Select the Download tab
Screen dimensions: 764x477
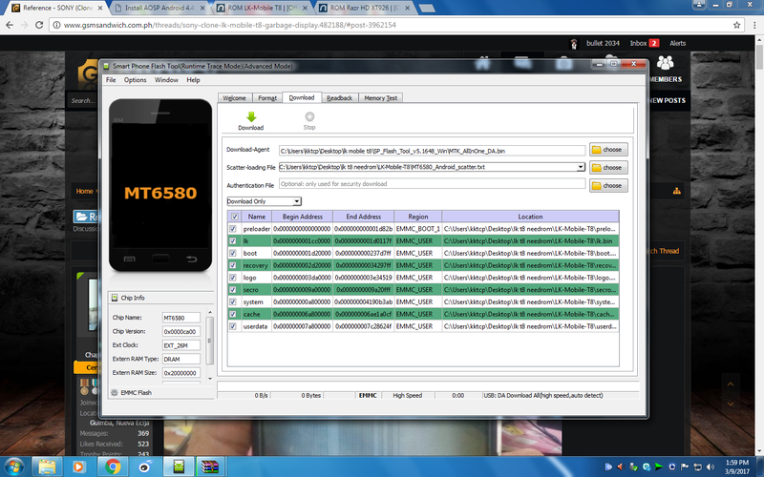[x=302, y=97]
